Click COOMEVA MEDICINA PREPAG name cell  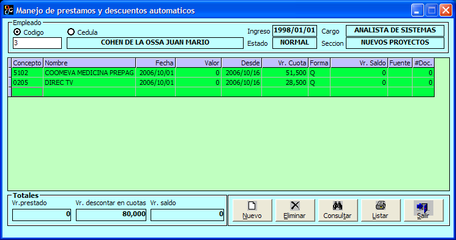click(89, 73)
